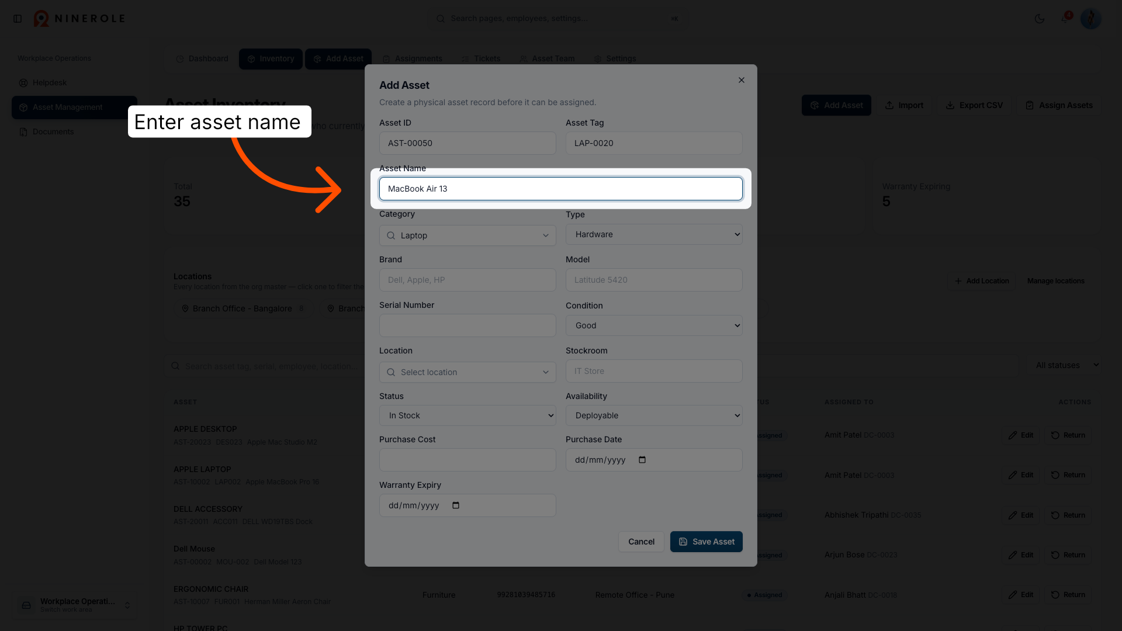Expand the Workplace Operations work area switcher

pyautogui.click(x=74, y=605)
